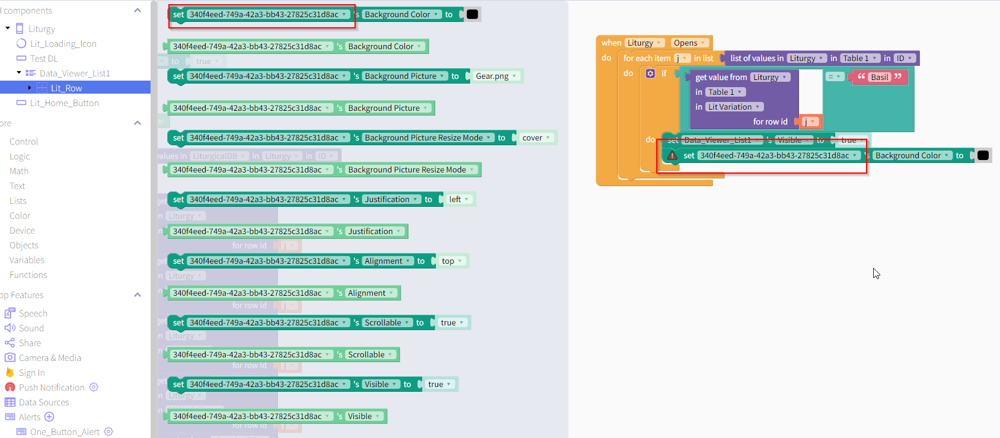Open the left justification value dropdown
1000x438 pixels.
[459, 199]
